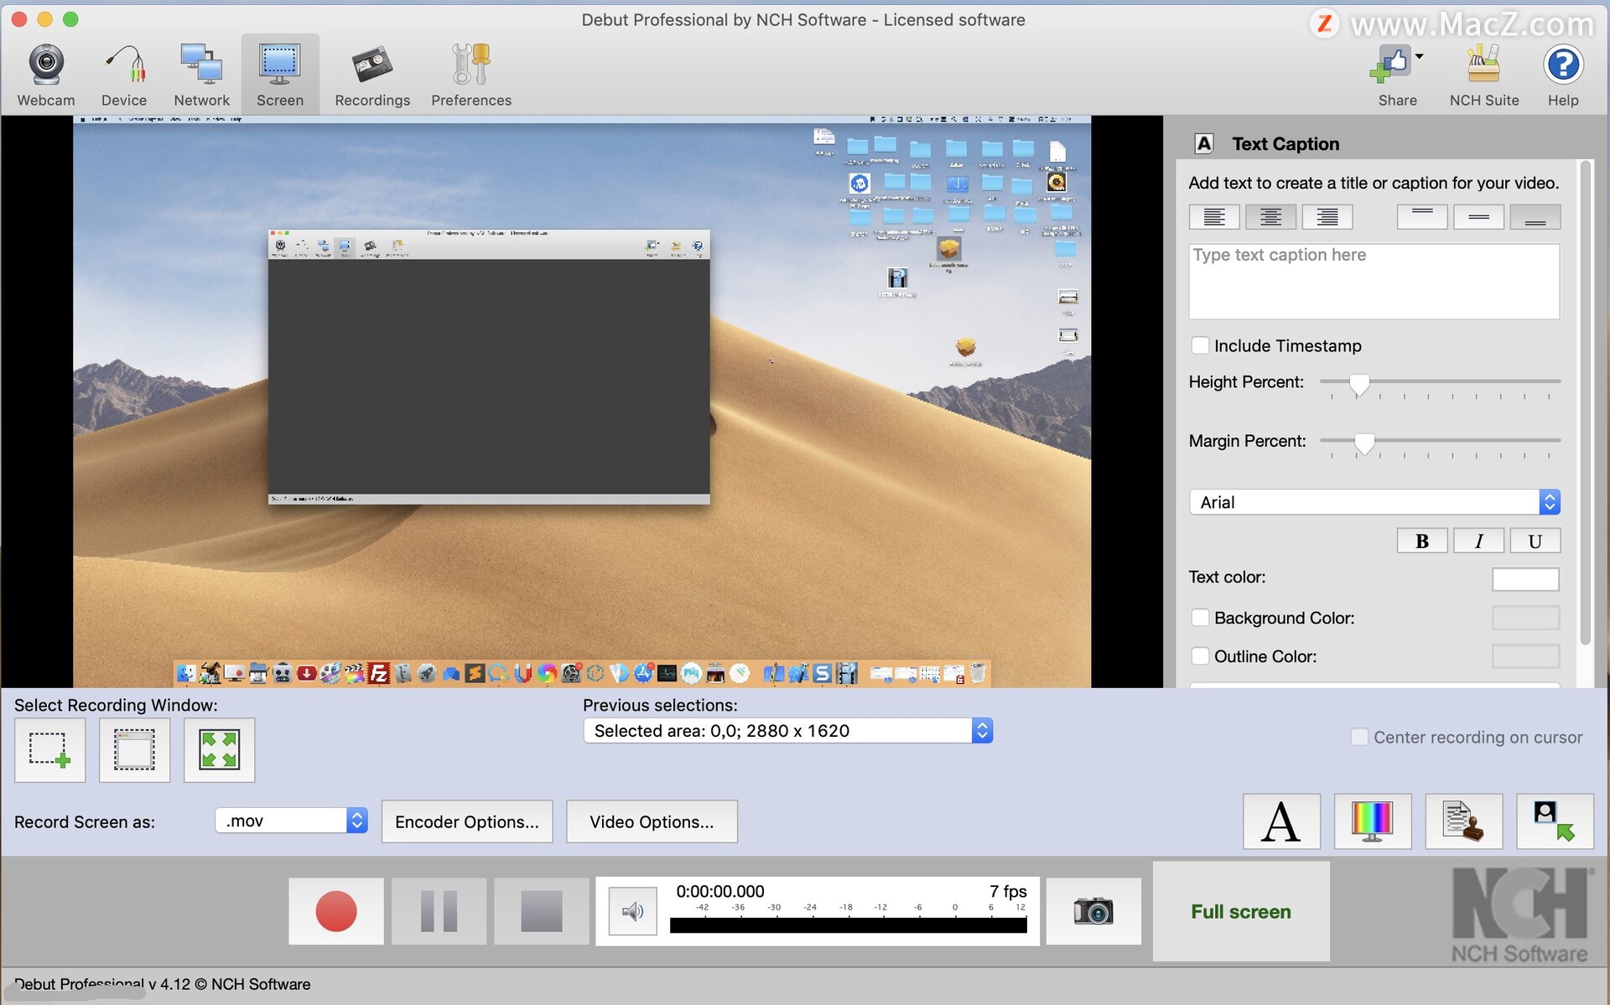Select the Screen capture icon
1610x1005 pixels.
(x=280, y=75)
